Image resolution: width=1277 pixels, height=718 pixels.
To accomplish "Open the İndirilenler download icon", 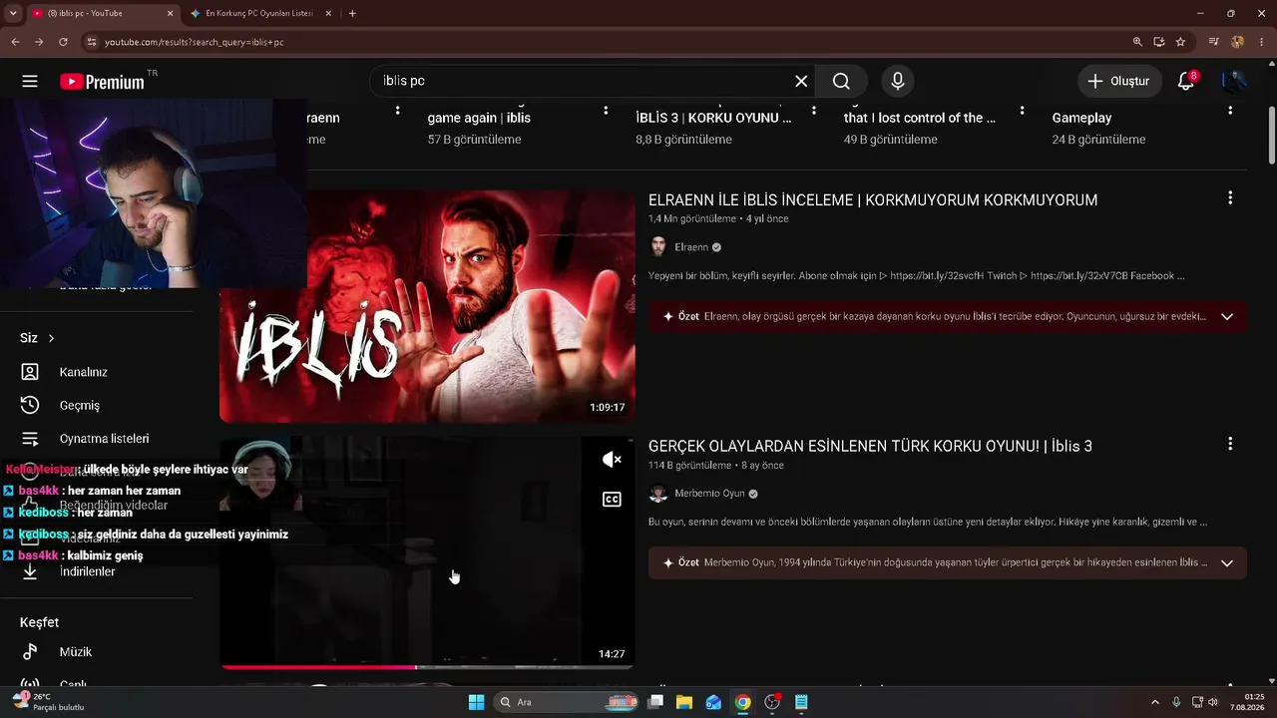I will 30,571.
